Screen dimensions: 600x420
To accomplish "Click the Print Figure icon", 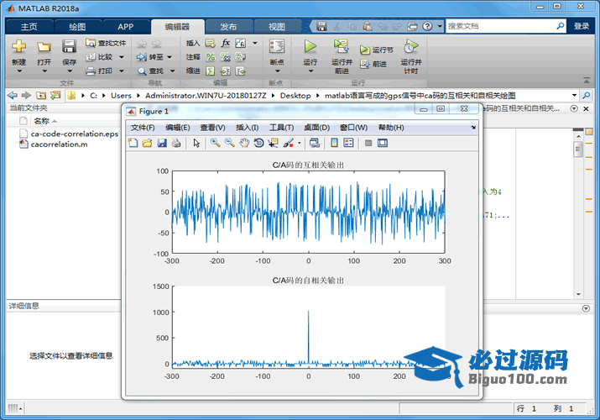I will (176, 143).
